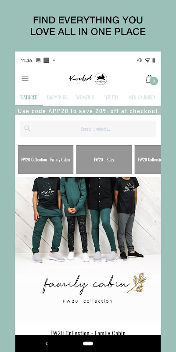This screenshot has height=352, width=176.
Task: Click the search magnifier icon
Action: tap(27, 128)
